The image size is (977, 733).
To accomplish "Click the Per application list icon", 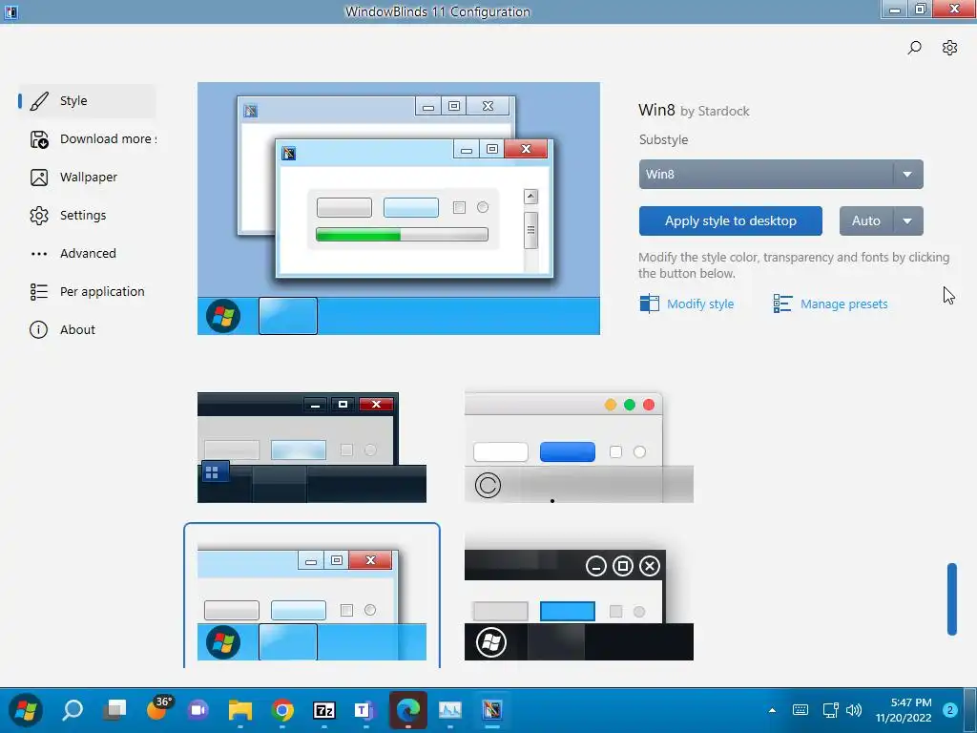I will point(39,292).
